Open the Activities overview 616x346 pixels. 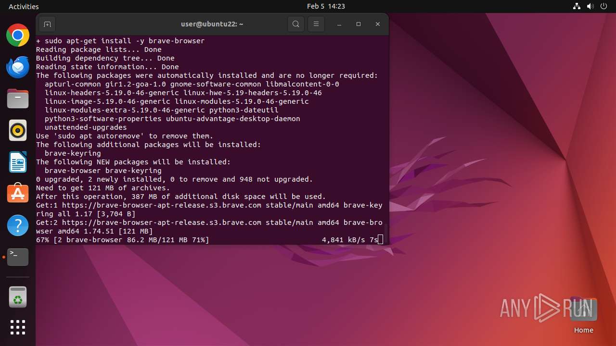coord(24,6)
